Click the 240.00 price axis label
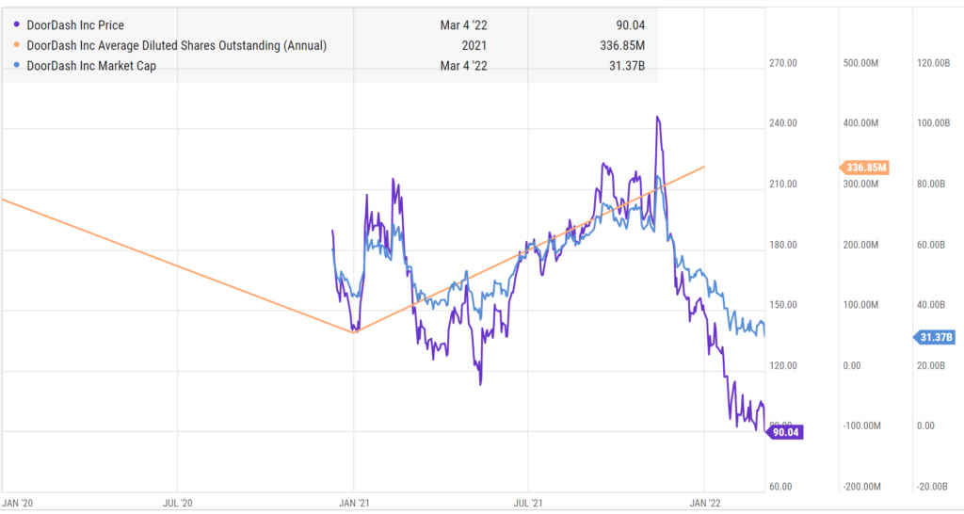The width and height of the screenshot is (964, 514). point(783,123)
